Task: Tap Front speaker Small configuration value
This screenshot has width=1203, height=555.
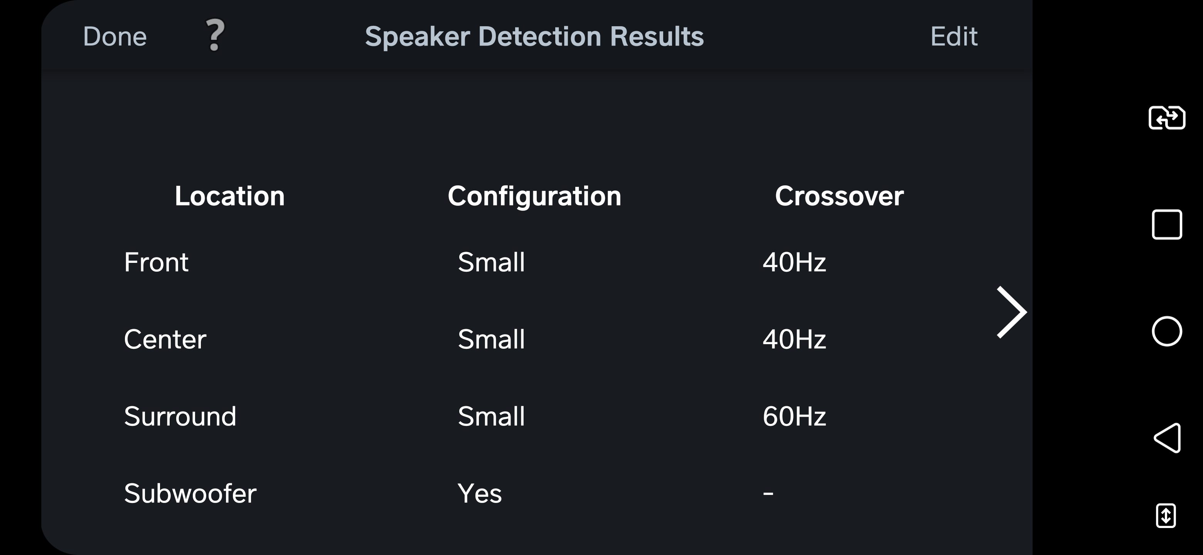Action: coord(491,262)
